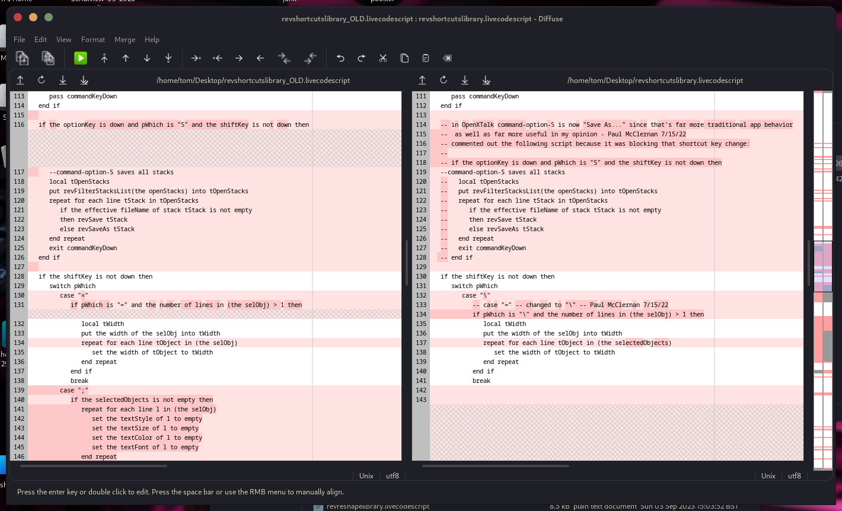
Task: Copy selection with the toolbar copy icon
Action: tap(404, 58)
